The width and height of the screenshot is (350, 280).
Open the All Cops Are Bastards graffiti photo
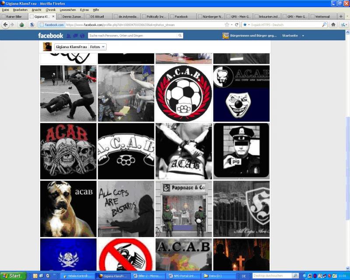pos(126,209)
